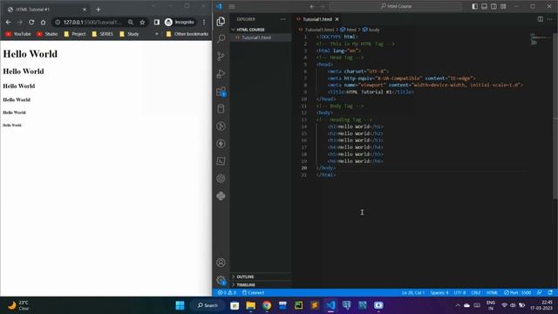Open a new tab in Chrome
558x314 pixels.
(98, 10)
